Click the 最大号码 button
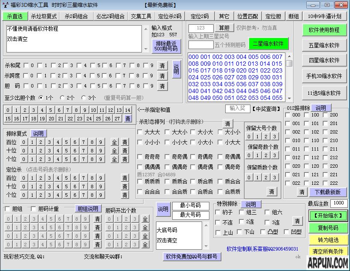 point(191,215)
